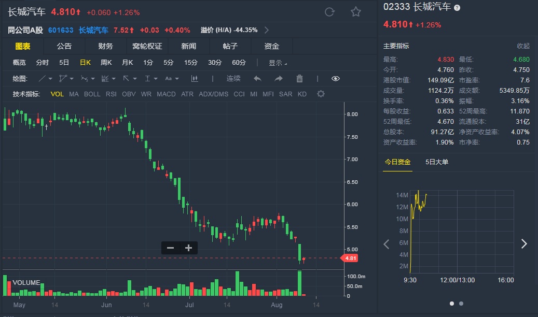Open technical indicator settings gear
538x317 pixels.
pos(321,94)
